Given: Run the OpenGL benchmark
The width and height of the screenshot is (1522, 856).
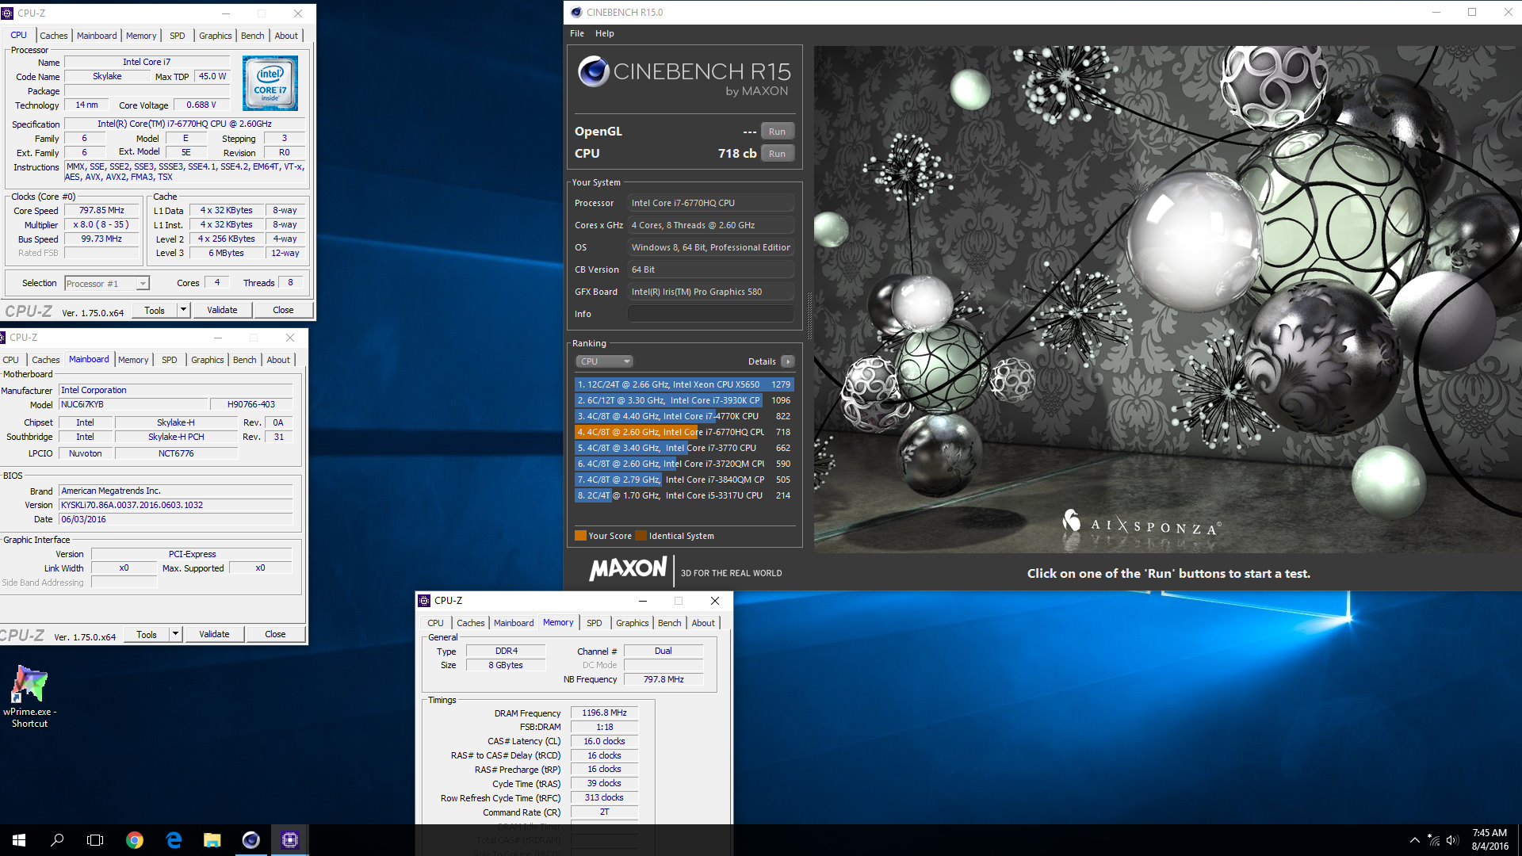Looking at the screenshot, I should coord(777,132).
